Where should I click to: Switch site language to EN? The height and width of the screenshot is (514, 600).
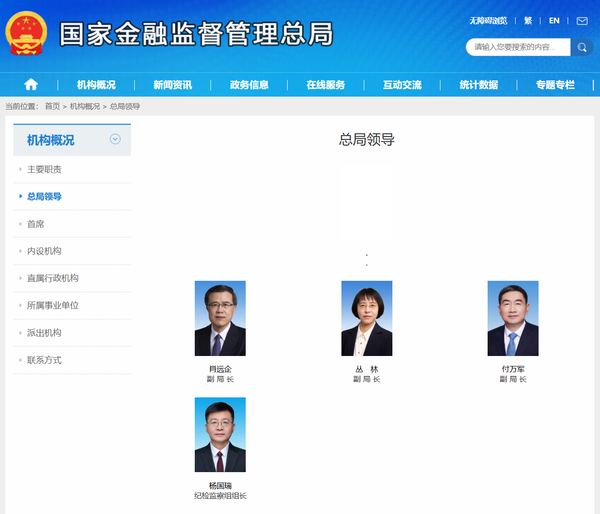554,20
